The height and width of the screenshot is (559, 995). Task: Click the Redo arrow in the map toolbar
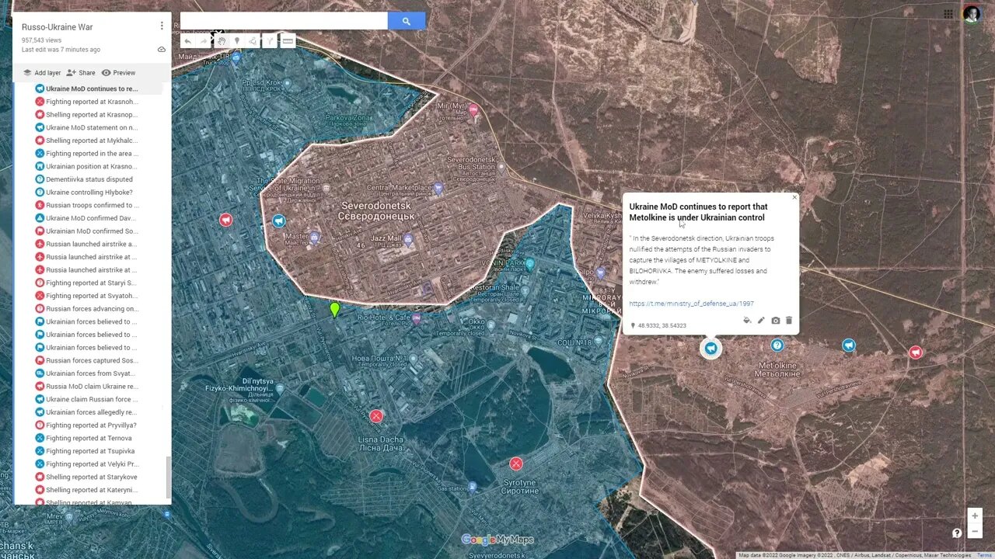click(x=204, y=41)
